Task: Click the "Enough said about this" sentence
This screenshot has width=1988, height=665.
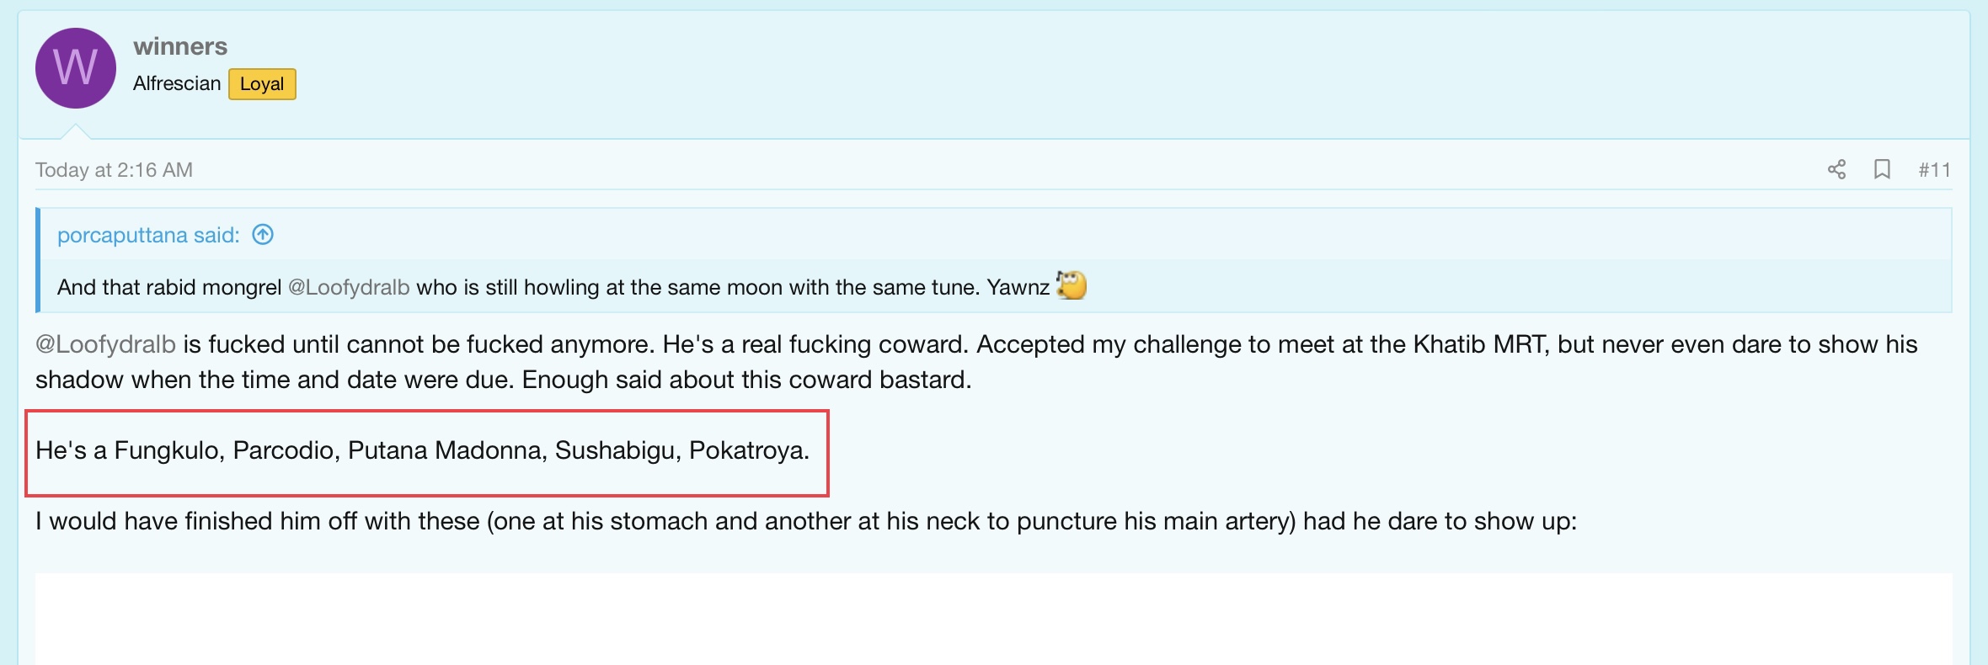Action: pyautogui.click(x=746, y=380)
